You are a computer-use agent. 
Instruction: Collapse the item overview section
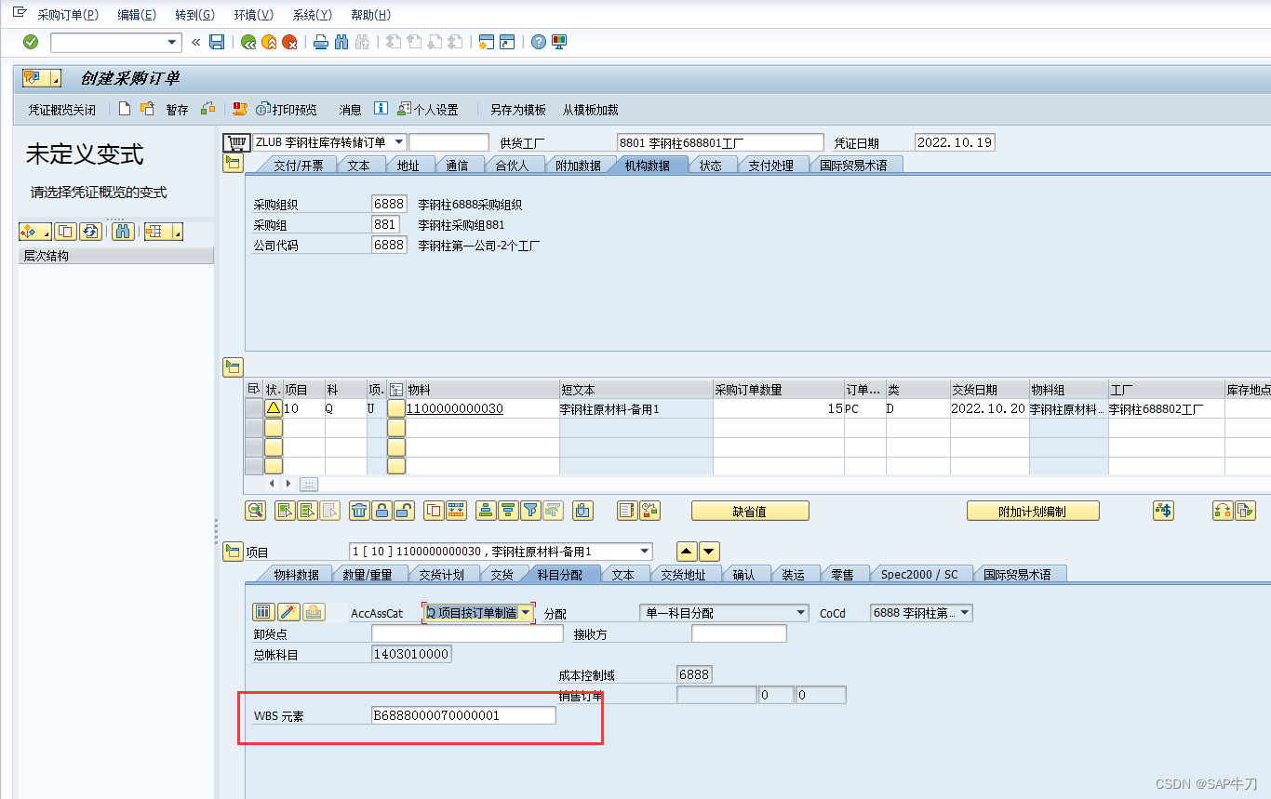tap(233, 366)
